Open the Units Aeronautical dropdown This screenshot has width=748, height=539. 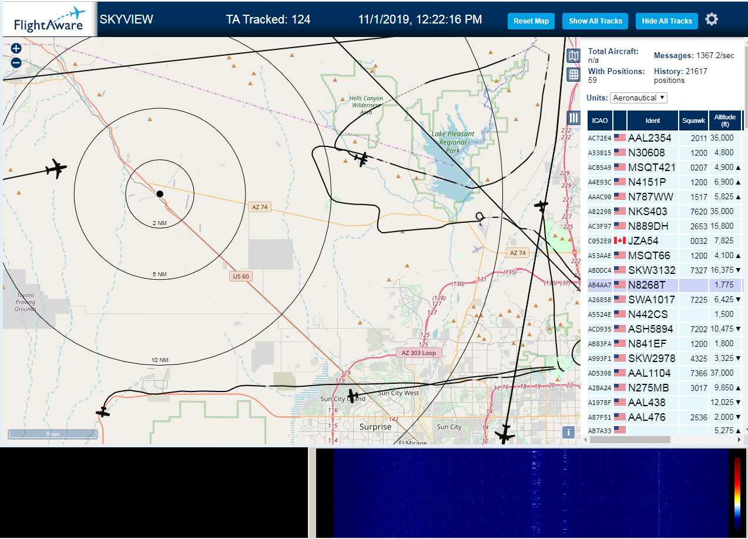(639, 98)
